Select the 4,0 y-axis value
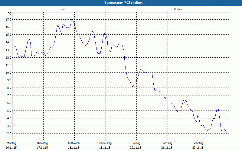The width and height of the screenshot is (242, 151). click(9, 118)
